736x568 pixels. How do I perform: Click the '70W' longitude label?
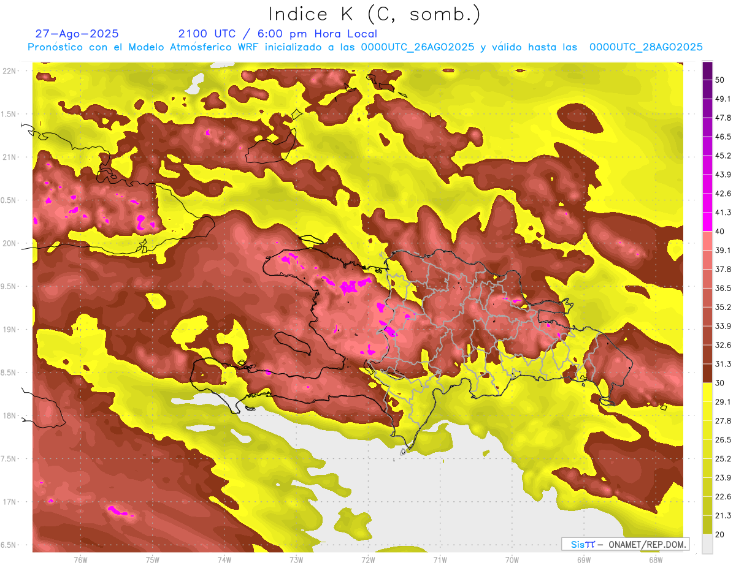(512, 559)
